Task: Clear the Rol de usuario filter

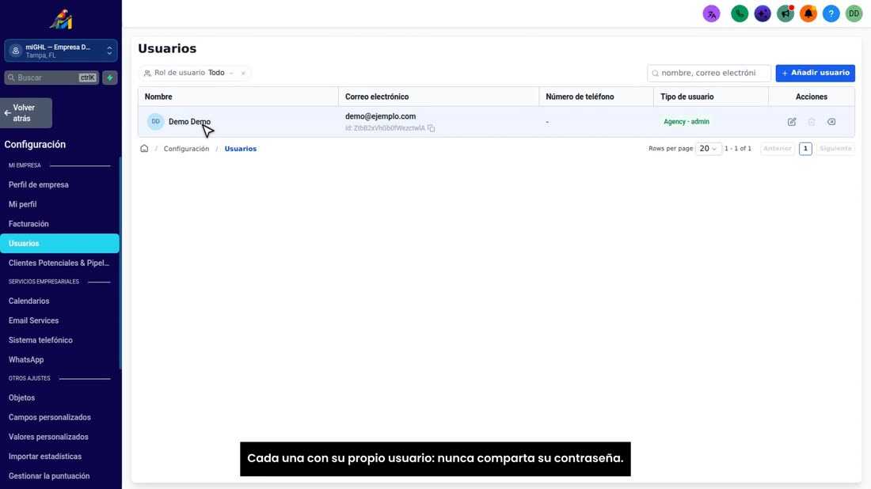Action: [x=243, y=74]
